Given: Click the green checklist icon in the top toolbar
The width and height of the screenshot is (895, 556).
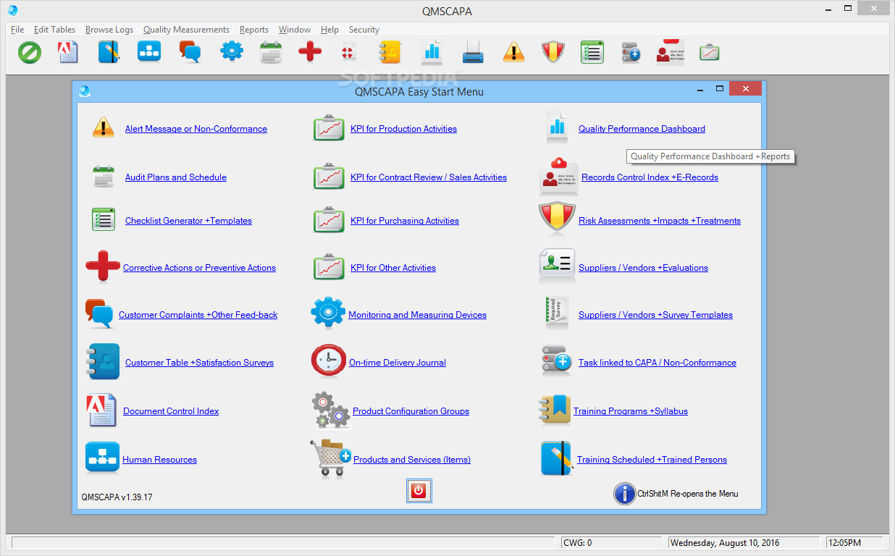Looking at the screenshot, I should coord(592,52).
